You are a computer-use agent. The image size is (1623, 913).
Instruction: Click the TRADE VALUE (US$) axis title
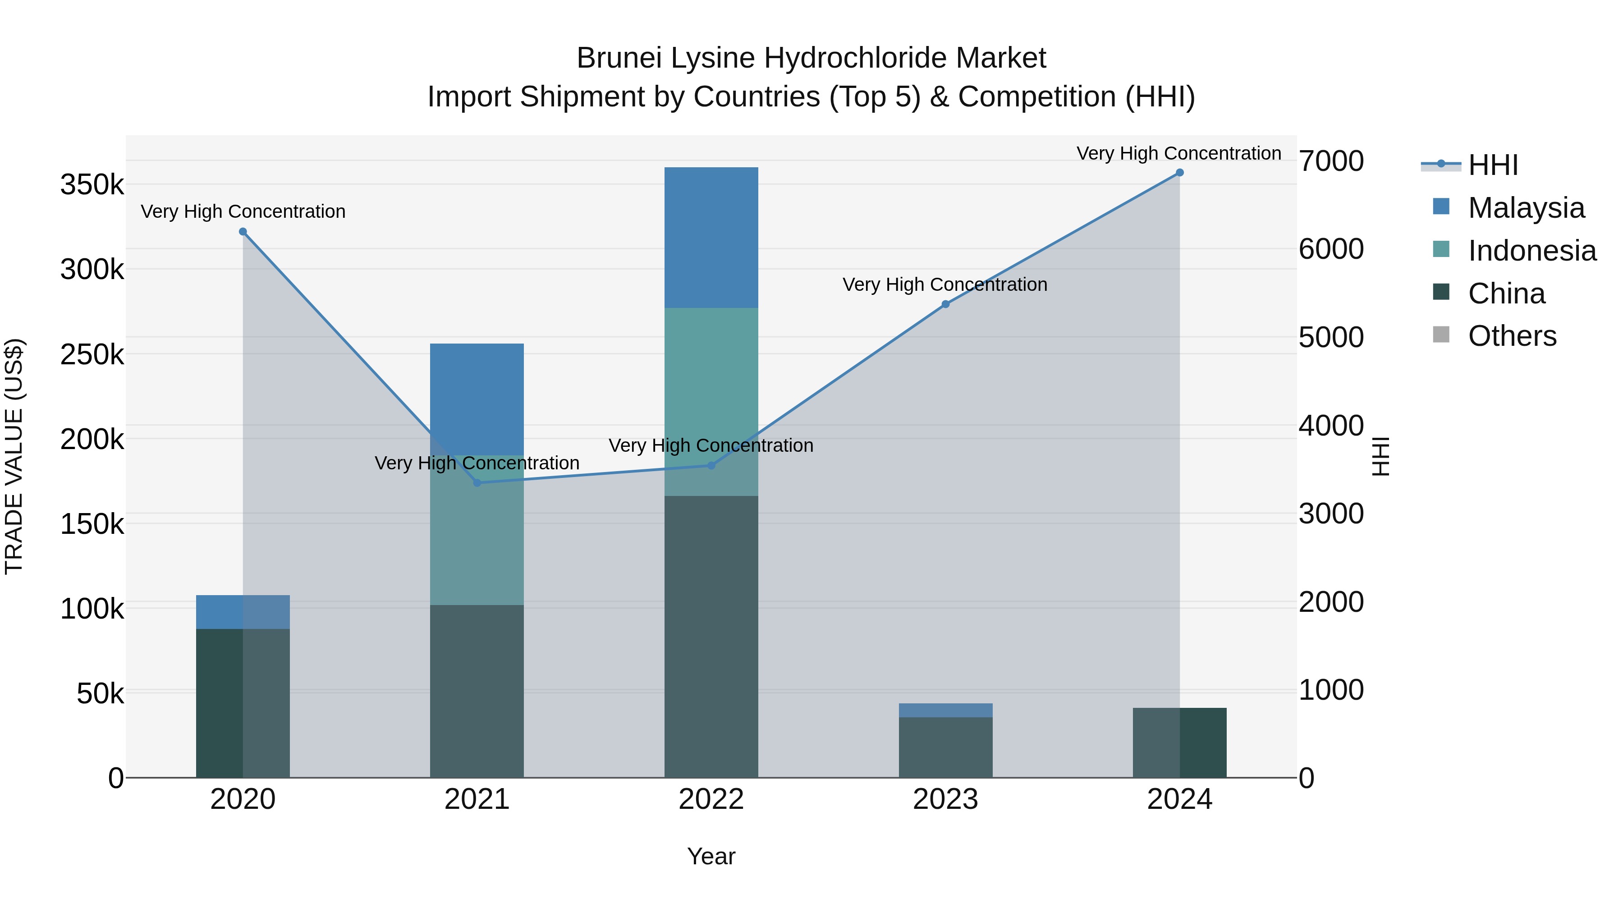(x=14, y=456)
